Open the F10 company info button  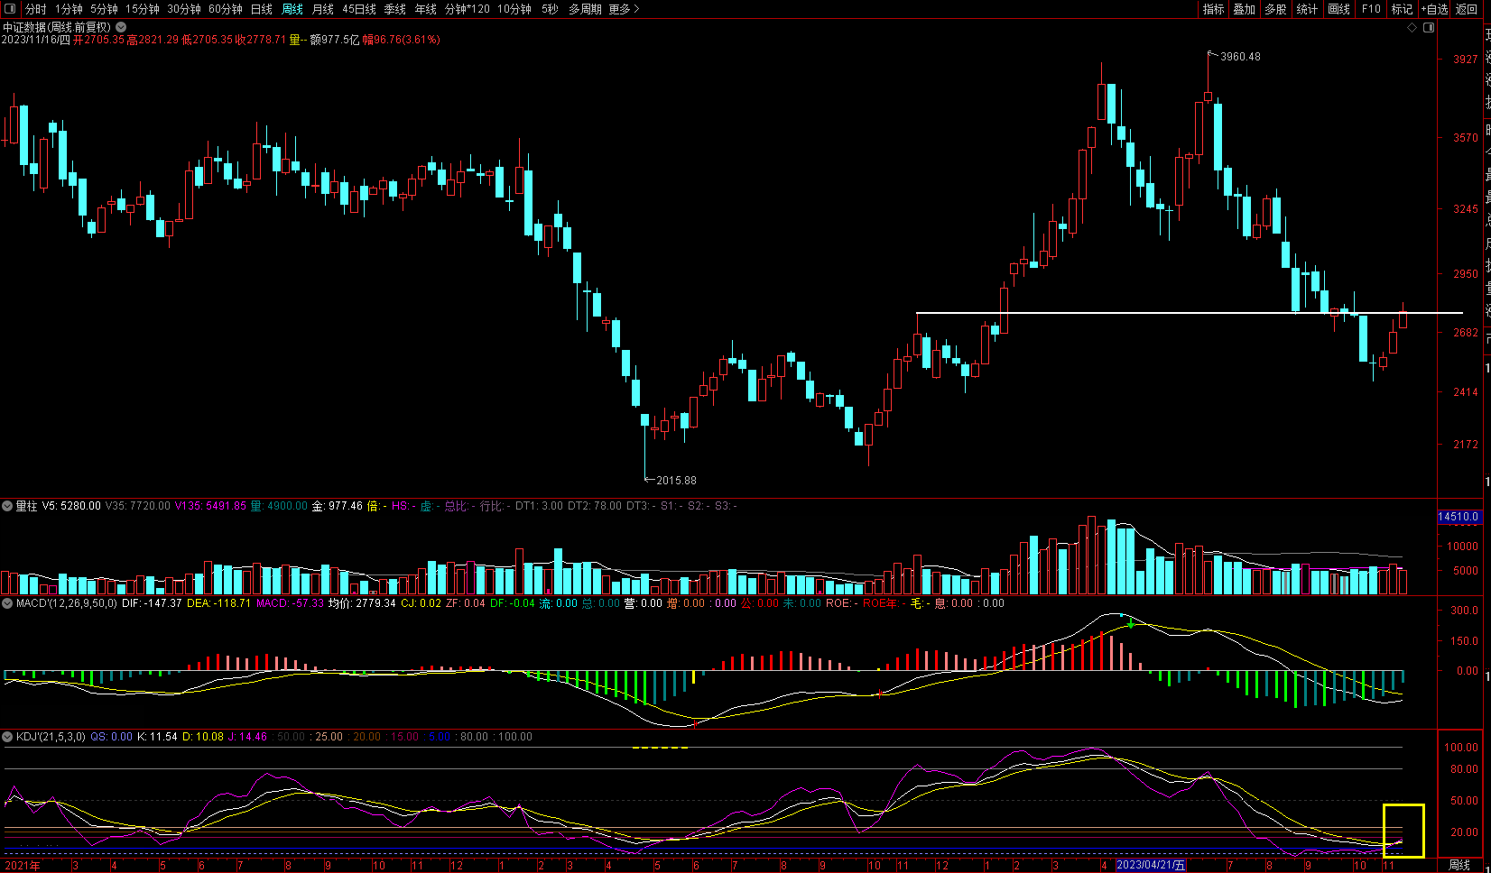tap(1371, 9)
